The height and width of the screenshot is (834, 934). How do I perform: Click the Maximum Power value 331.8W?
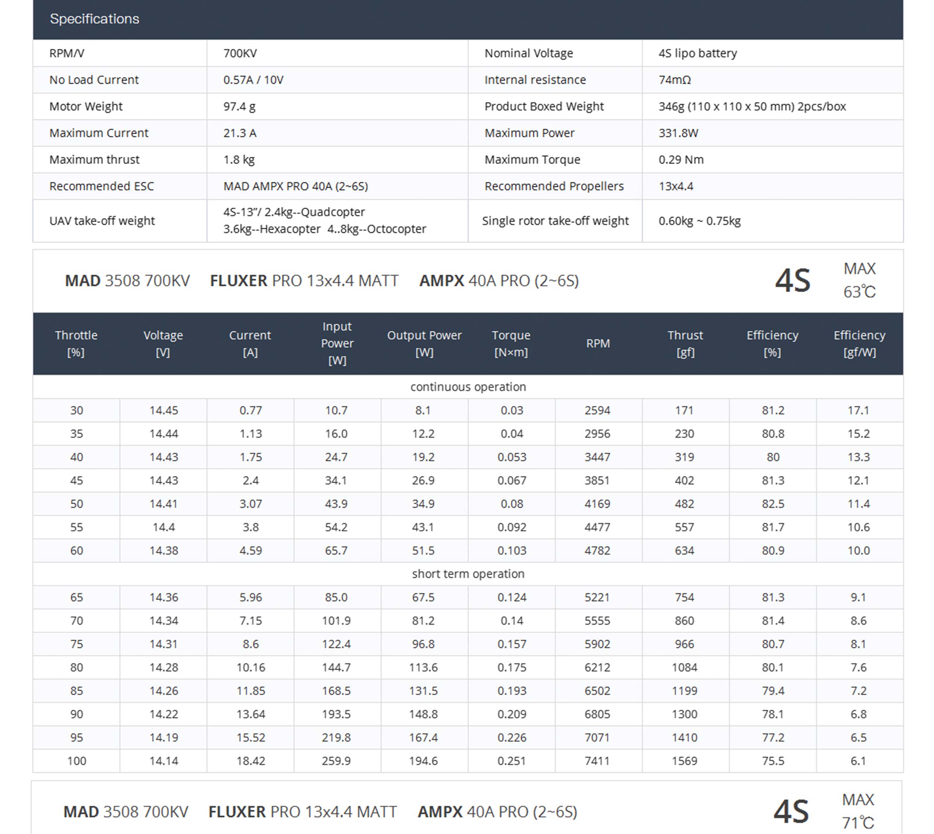point(678,133)
